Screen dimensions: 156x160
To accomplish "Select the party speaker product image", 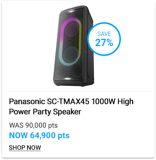I will [74, 46].
